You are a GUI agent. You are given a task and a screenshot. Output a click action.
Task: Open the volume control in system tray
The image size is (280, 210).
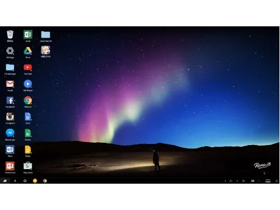pyautogui.click(x=243, y=181)
